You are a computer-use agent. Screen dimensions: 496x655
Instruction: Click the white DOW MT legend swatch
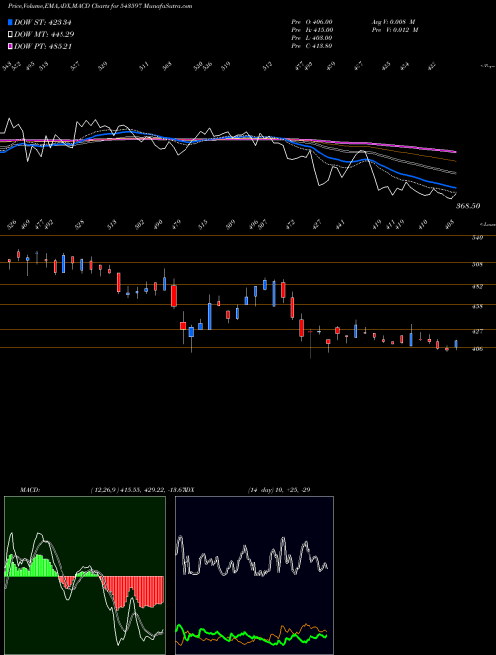10,34
